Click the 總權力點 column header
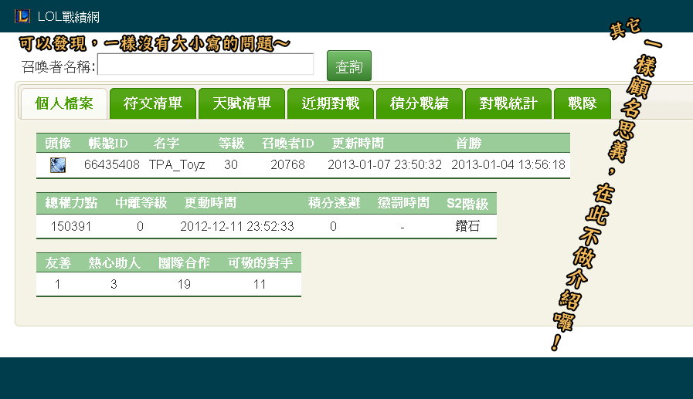 pos(71,203)
